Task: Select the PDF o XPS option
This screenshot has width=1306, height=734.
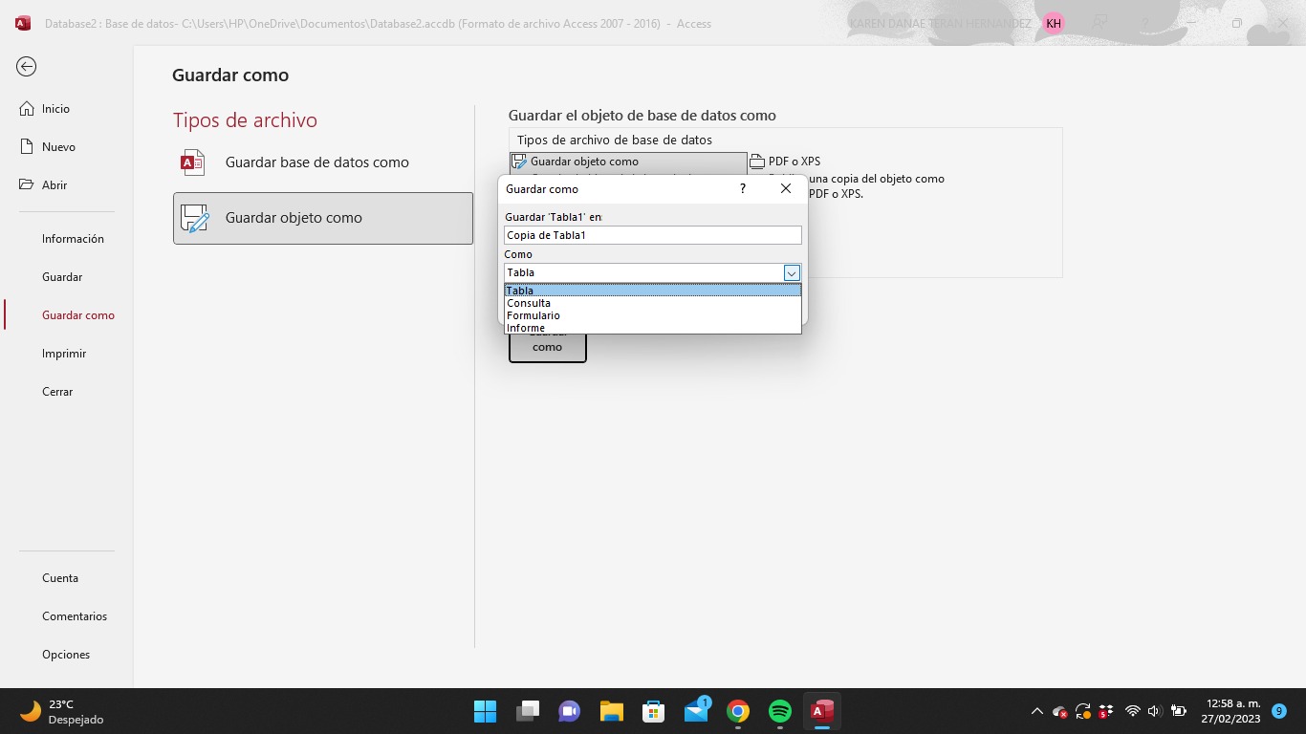Action: pos(794,162)
